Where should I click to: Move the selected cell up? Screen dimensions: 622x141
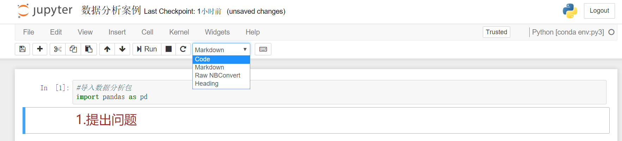(x=107, y=49)
